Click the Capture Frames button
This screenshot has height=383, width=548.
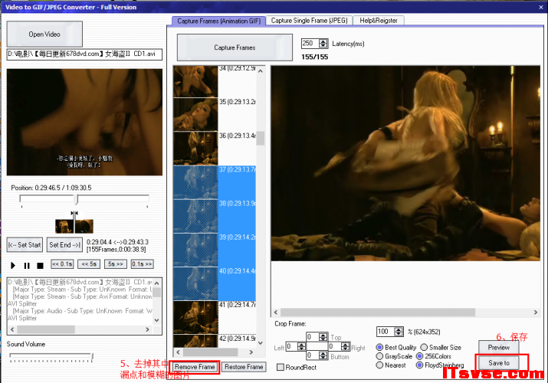click(x=235, y=47)
